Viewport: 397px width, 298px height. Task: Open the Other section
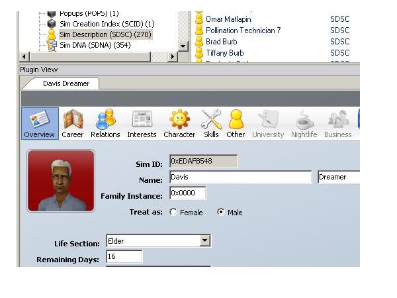(236, 123)
